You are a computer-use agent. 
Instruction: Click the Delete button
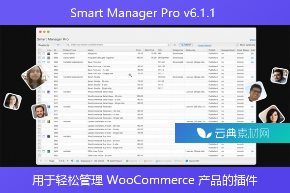[148, 161]
